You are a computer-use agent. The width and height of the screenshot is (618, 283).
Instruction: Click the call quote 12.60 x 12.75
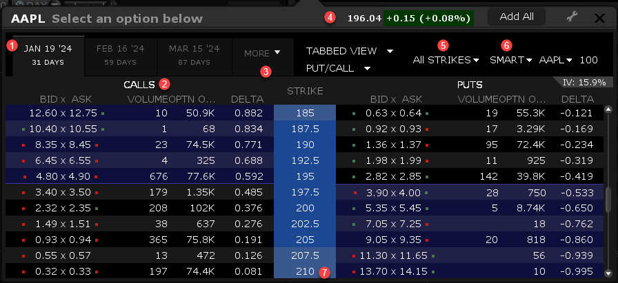(63, 113)
